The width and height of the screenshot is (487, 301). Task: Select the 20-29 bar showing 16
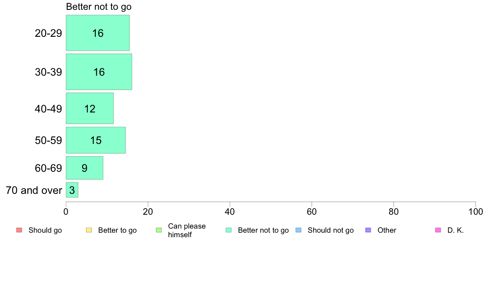pyautogui.click(x=98, y=33)
